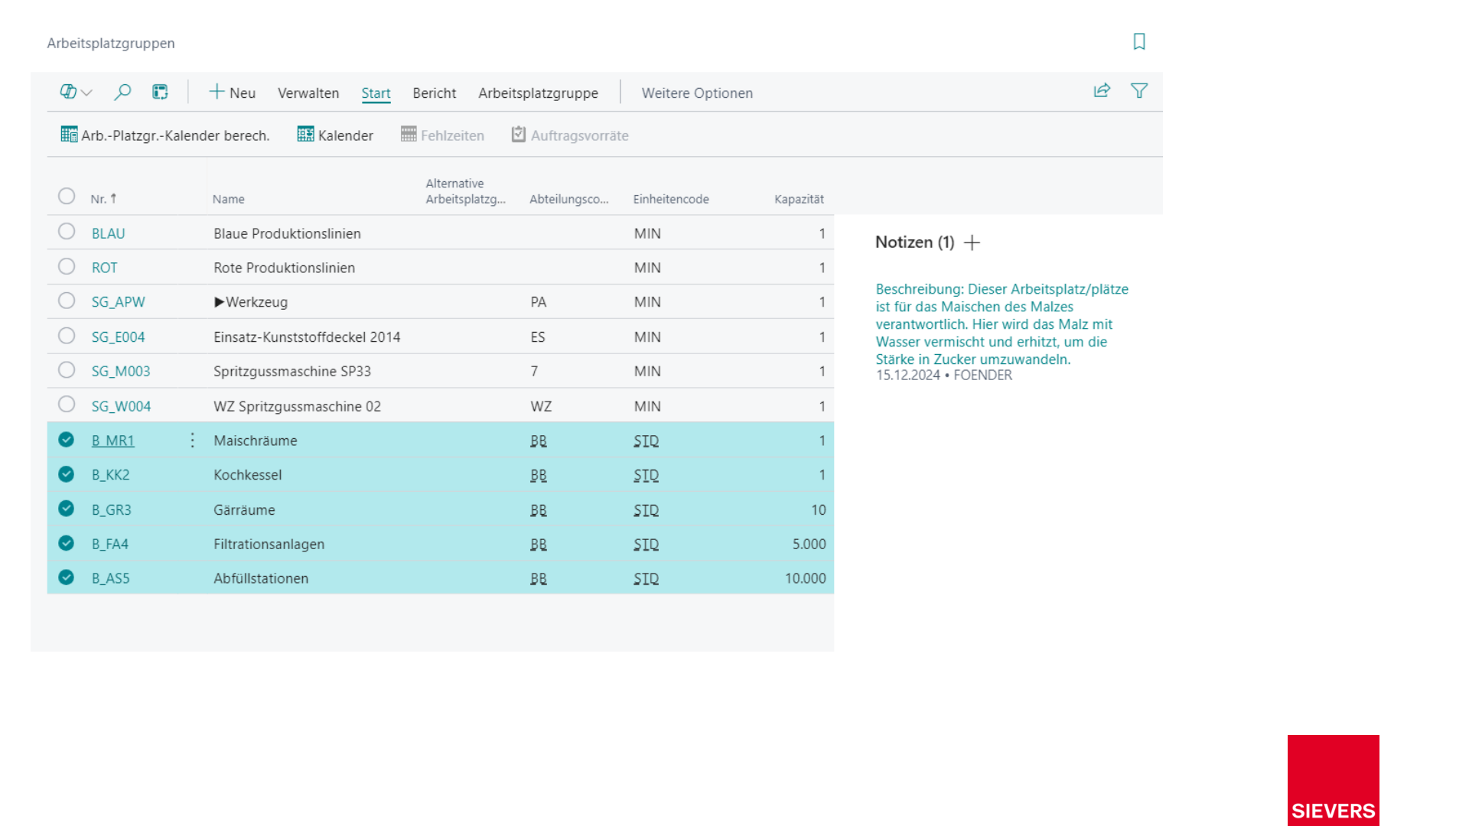1469x826 pixels.
Task: Open Weitere Optionen
Action: point(697,93)
